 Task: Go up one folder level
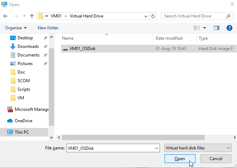tap(32, 16)
